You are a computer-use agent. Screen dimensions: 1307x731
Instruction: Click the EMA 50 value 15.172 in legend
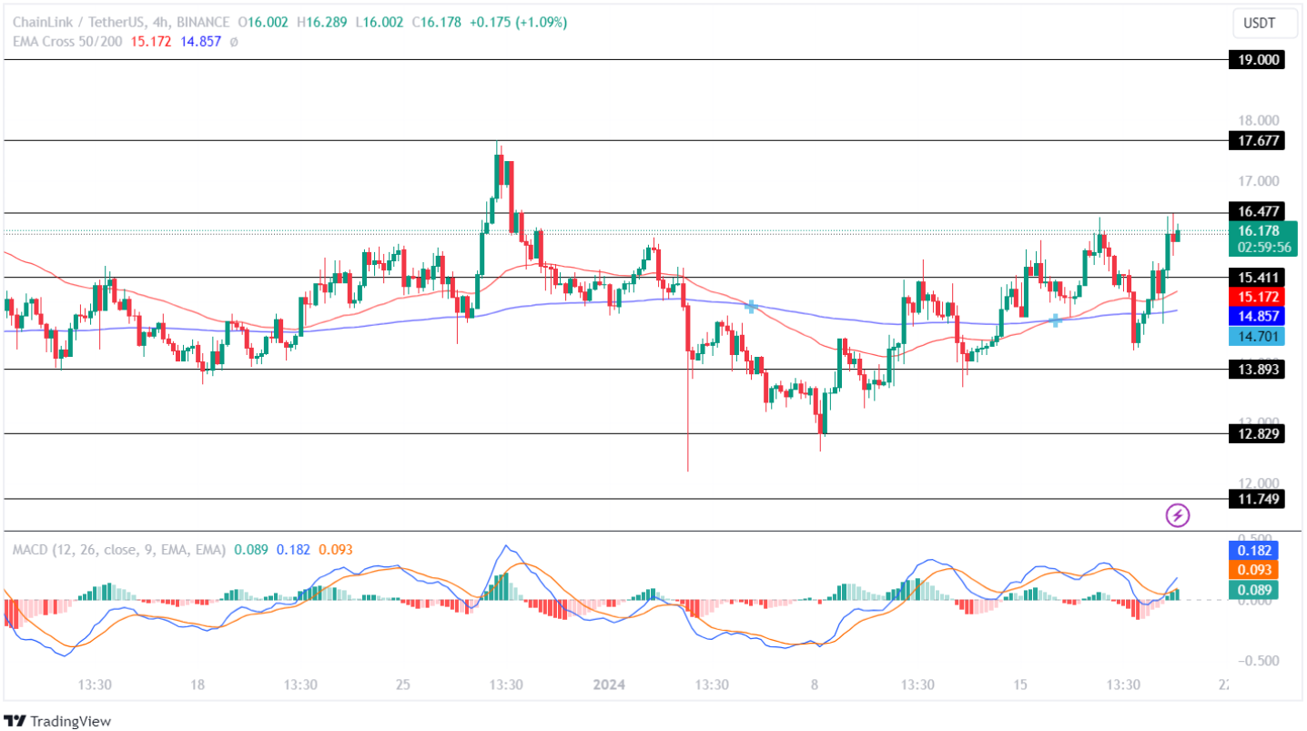[152, 42]
